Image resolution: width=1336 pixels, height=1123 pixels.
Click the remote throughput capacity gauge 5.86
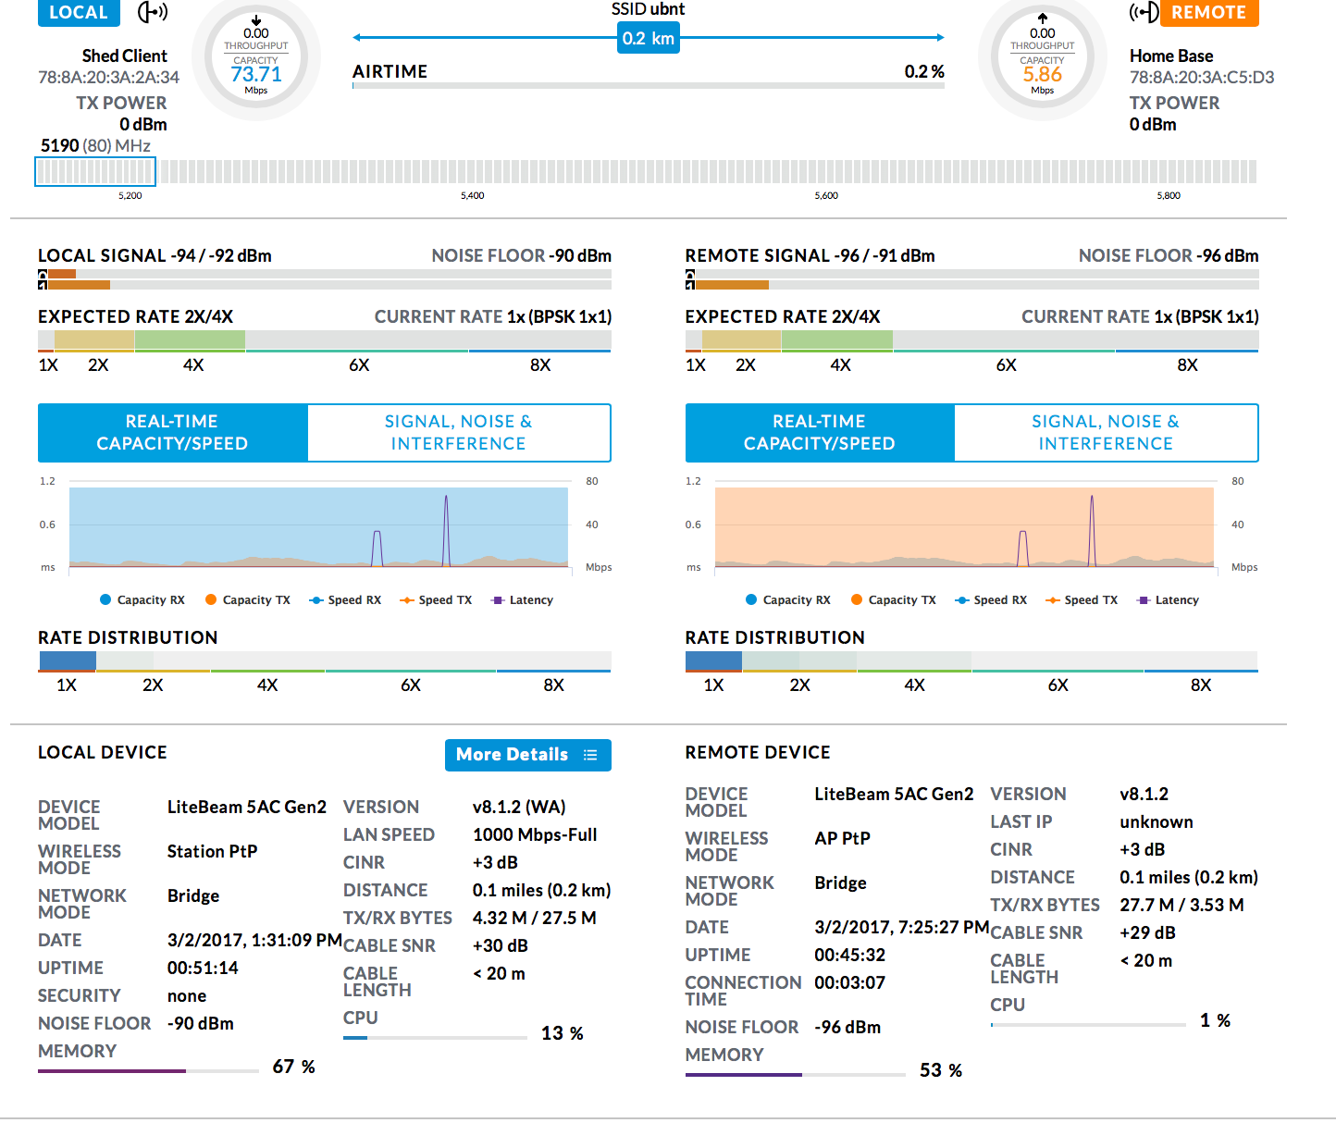pyautogui.click(x=1043, y=57)
